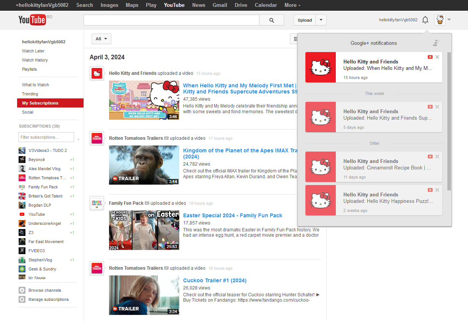The height and width of the screenshot is (321, 468).
Task: Open the Easter Special video thumbnail
Action: tap(144, 230)
